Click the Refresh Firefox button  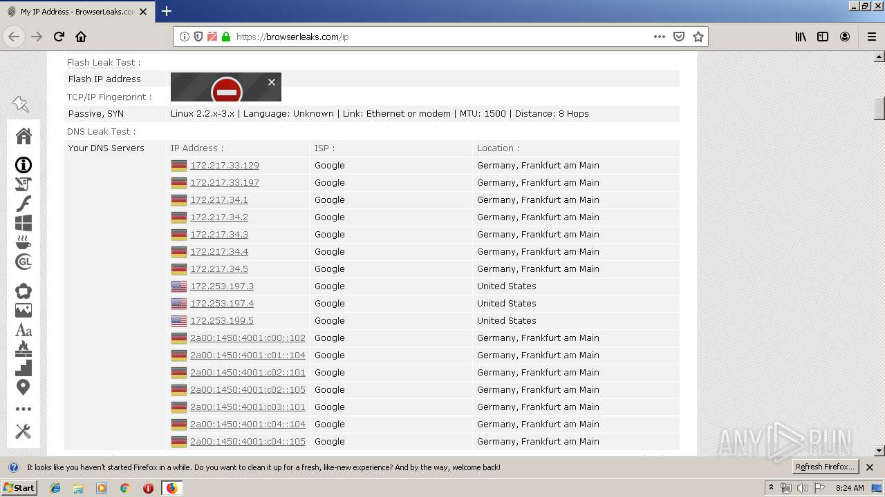825,467
